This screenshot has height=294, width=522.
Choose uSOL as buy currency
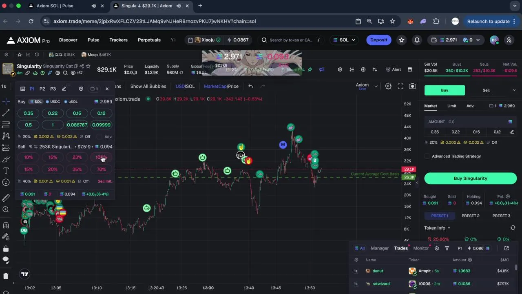point(71,102)
